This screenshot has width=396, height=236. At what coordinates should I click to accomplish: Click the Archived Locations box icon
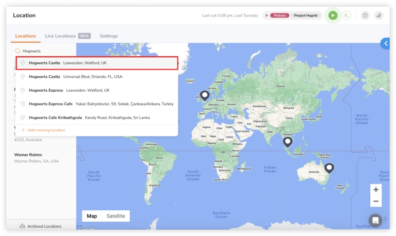(x=23, y=226)
